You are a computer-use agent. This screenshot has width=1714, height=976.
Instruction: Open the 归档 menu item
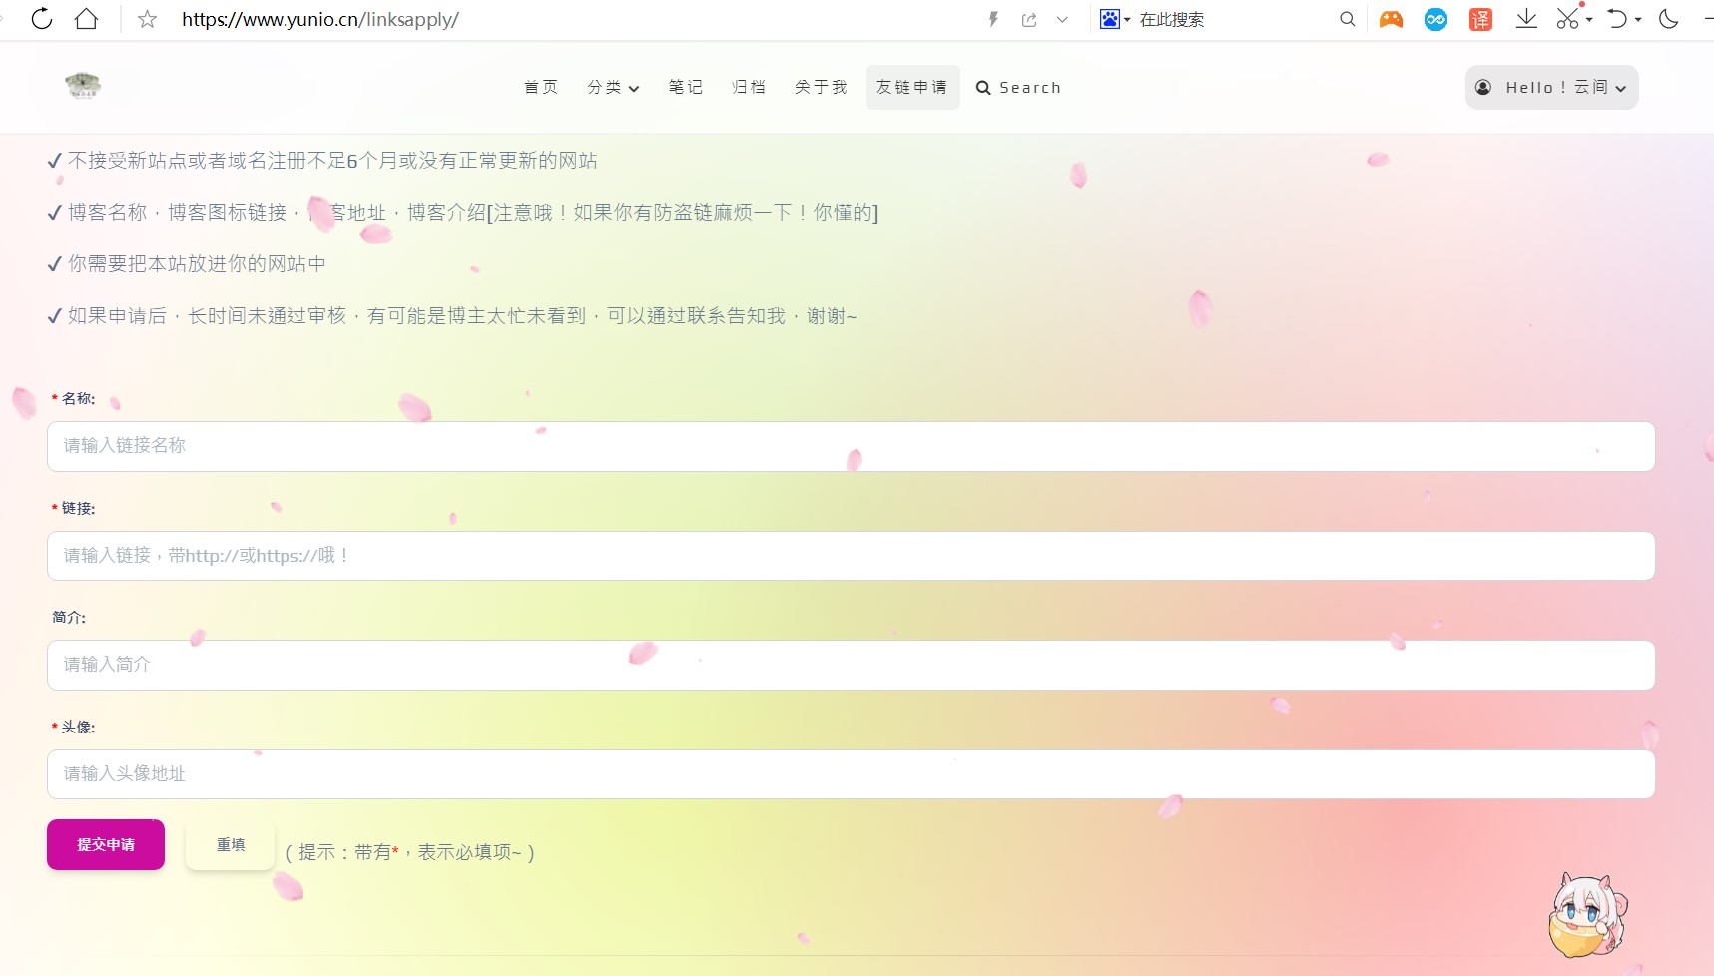[x=749, y=88]
